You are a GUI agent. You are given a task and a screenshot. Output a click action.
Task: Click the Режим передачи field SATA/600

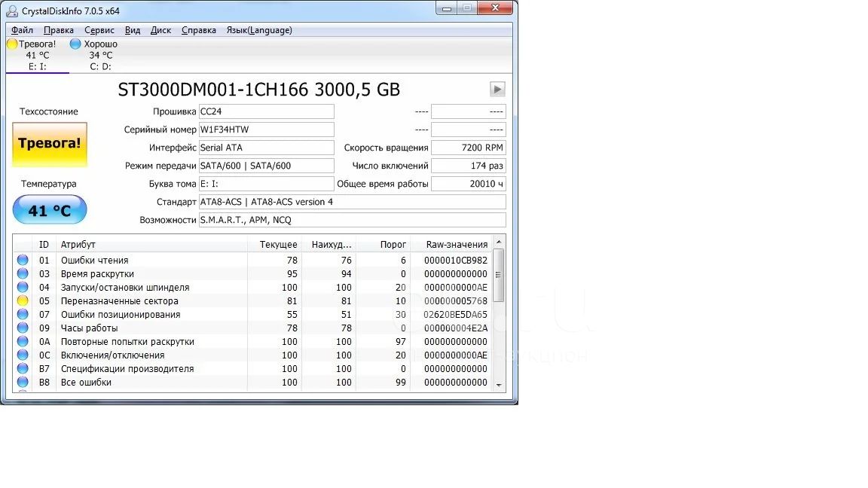pyautogui.click(x=266, y=166)
